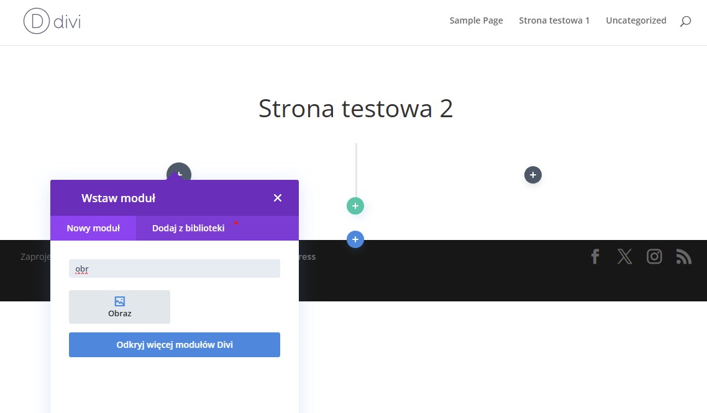
Task: Open the RSS feed footer icon
Action: (x=683, y=257)
